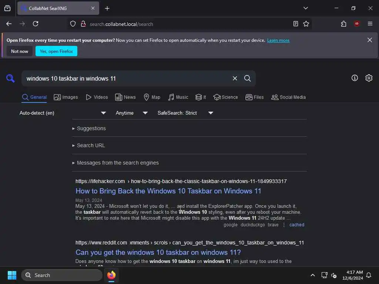The width and height of the screenshot is (379, 284).
Task: View site security lock info
Action: pos(83,24)
